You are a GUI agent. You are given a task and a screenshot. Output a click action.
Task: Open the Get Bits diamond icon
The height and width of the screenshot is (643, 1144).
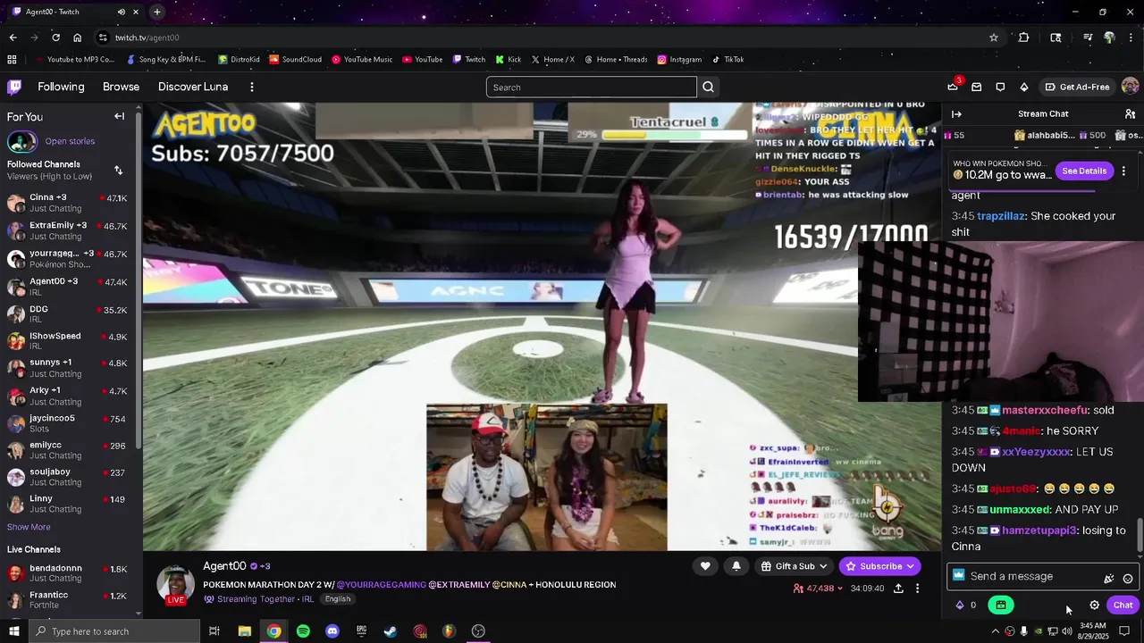1024,87
